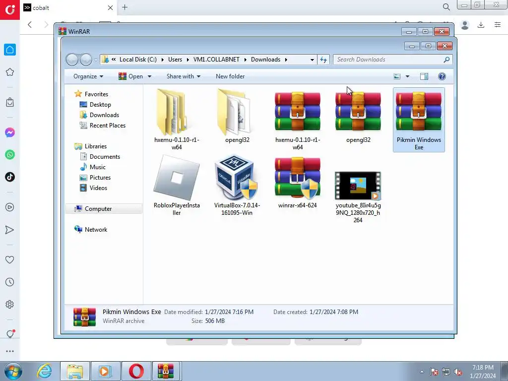
Task: Open the Opera player sidebar icon
Action: [10, 207]
